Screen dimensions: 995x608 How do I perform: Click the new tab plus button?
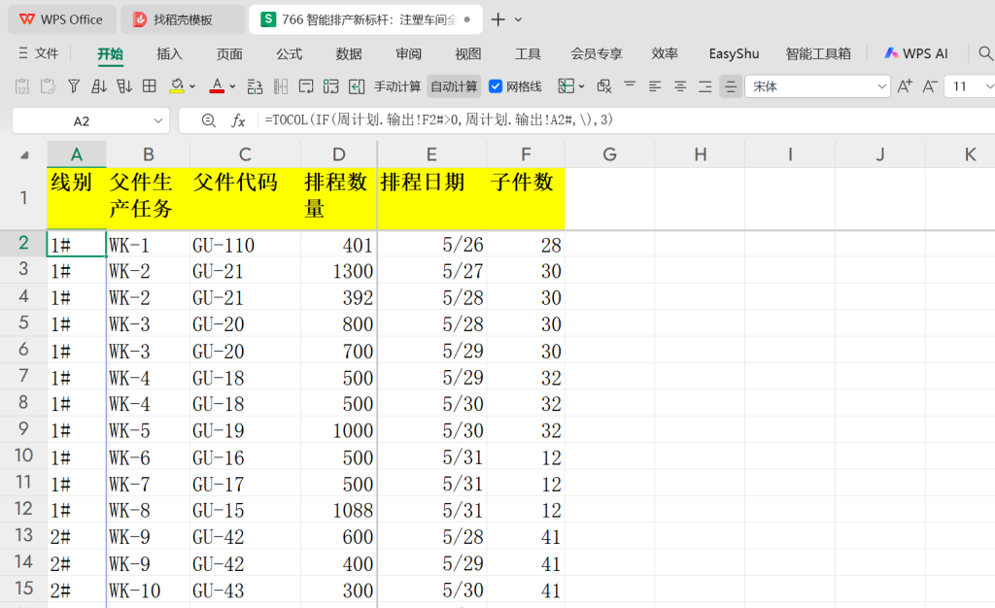498,19
